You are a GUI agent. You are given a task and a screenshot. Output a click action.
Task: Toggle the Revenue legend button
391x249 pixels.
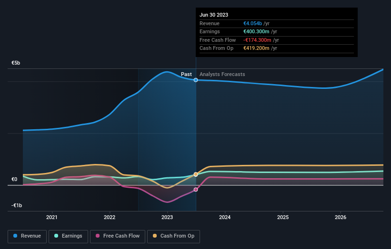pyautogui.click(x=27, y=236)
